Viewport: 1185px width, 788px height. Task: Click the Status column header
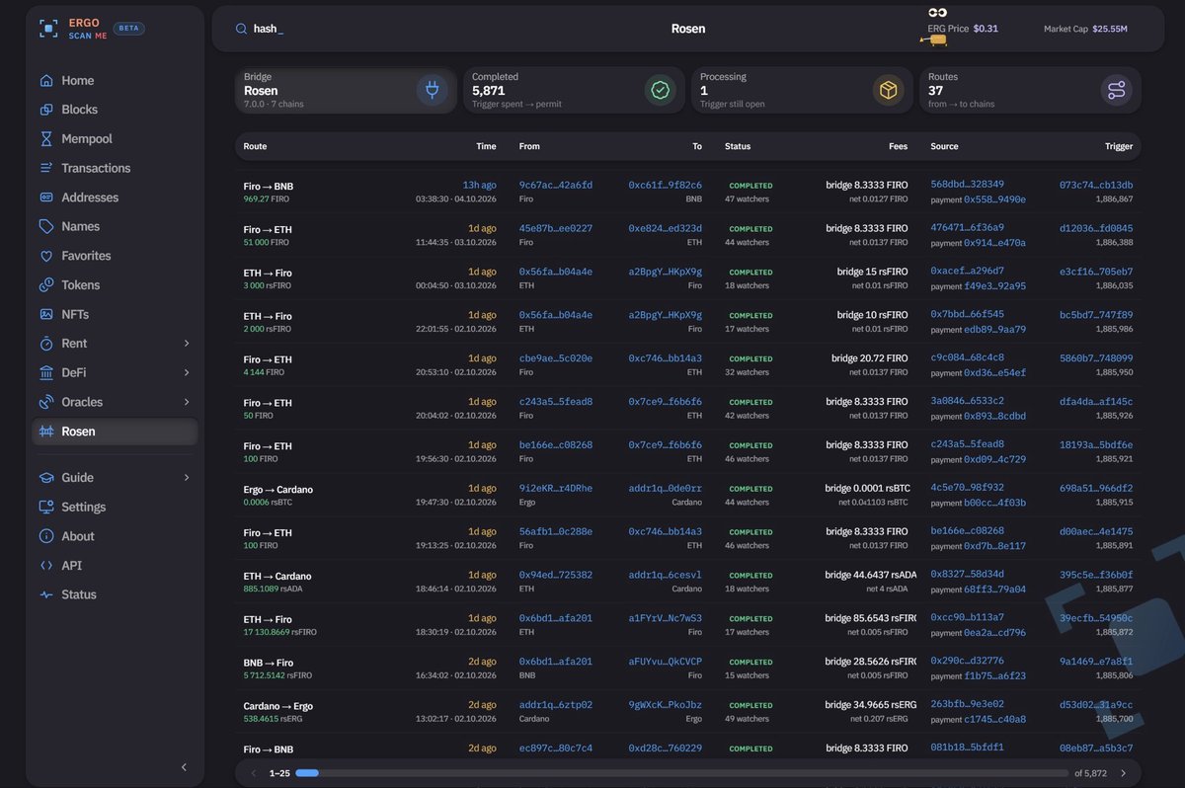click(x=738, y=146)
